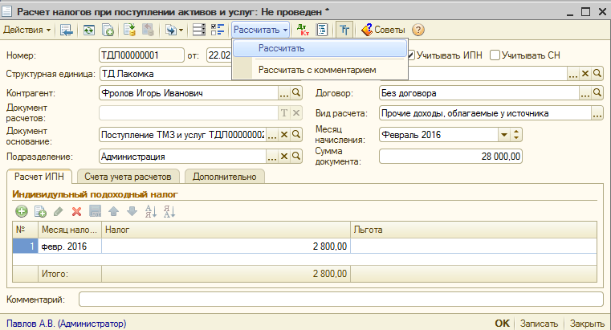
Task: Click the Закрыть button
Action: [587, 324]
